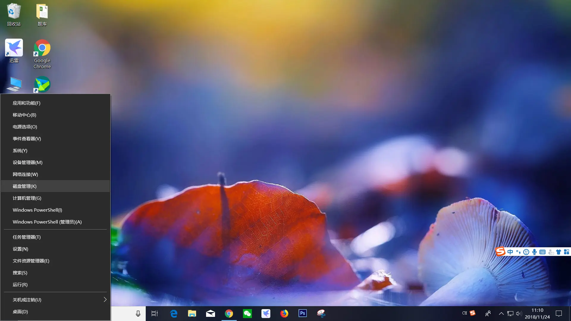
Task: Open Sogou toolbox grid menu
Action: [567, 252]
